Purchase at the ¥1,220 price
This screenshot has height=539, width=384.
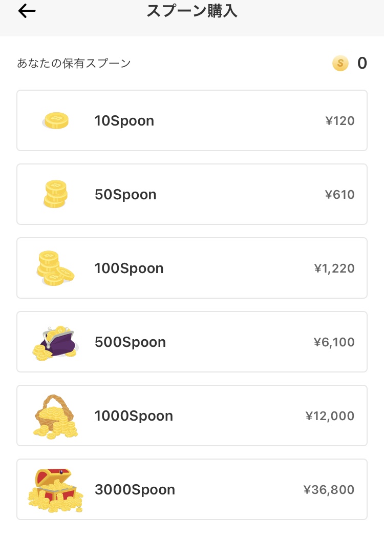pyautogui.click(x=334, y=268)
